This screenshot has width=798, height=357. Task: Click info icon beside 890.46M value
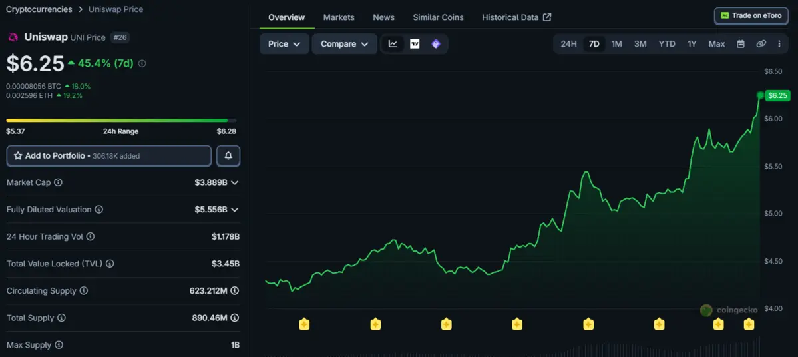coord(235,318)
